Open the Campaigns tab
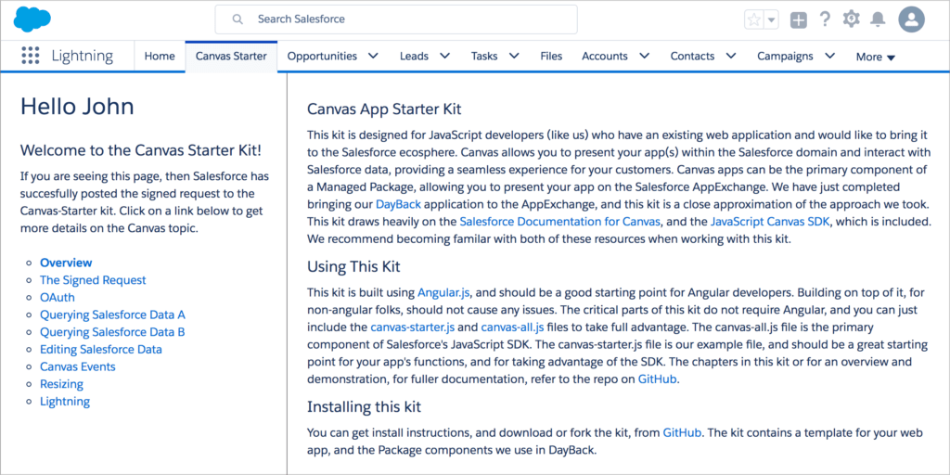Viewport: 950px width, 475px height. [785, 57]
